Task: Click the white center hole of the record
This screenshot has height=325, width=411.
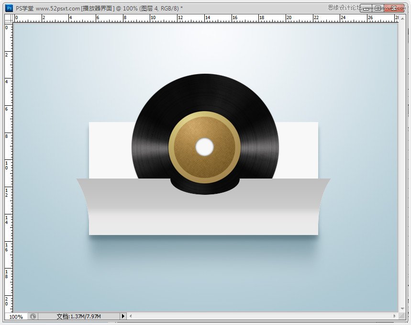Action: coord(204,147)
